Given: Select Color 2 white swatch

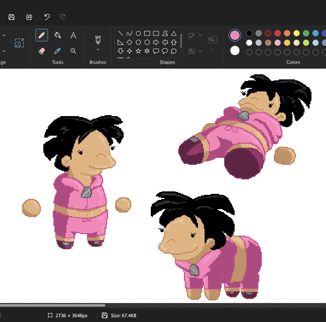Looking at the screenshot, I should coord(235,51).
